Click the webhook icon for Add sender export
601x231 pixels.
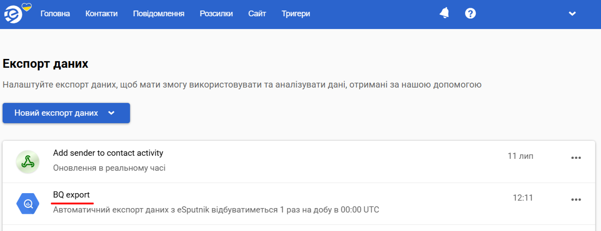click(28, 162)
